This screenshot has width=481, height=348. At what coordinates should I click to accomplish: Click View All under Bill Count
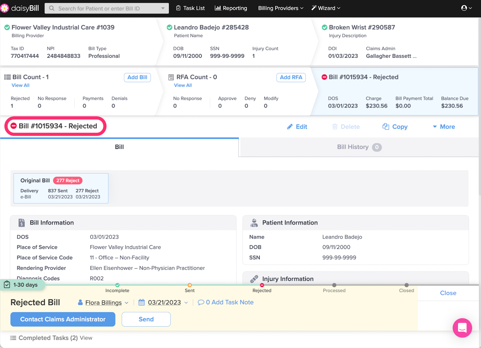[x=20, y=85]
